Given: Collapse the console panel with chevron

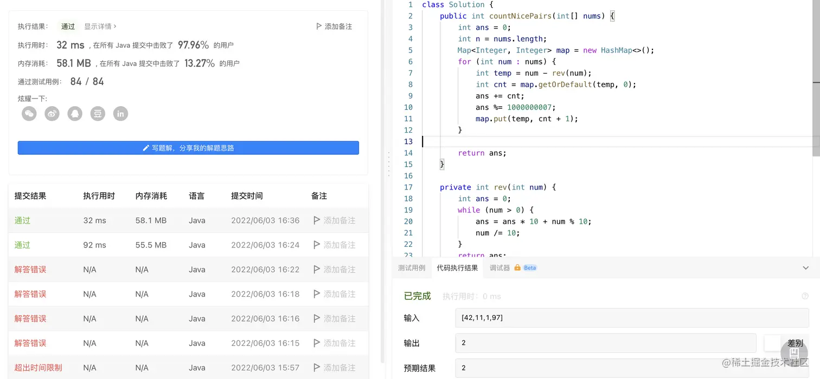Looking at the screenshot, I should 805,268.
